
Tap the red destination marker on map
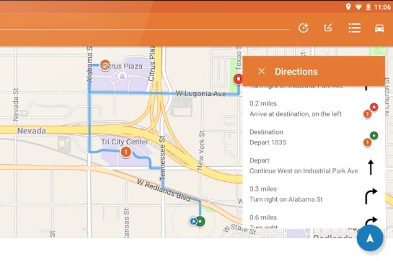coord(238,79)
